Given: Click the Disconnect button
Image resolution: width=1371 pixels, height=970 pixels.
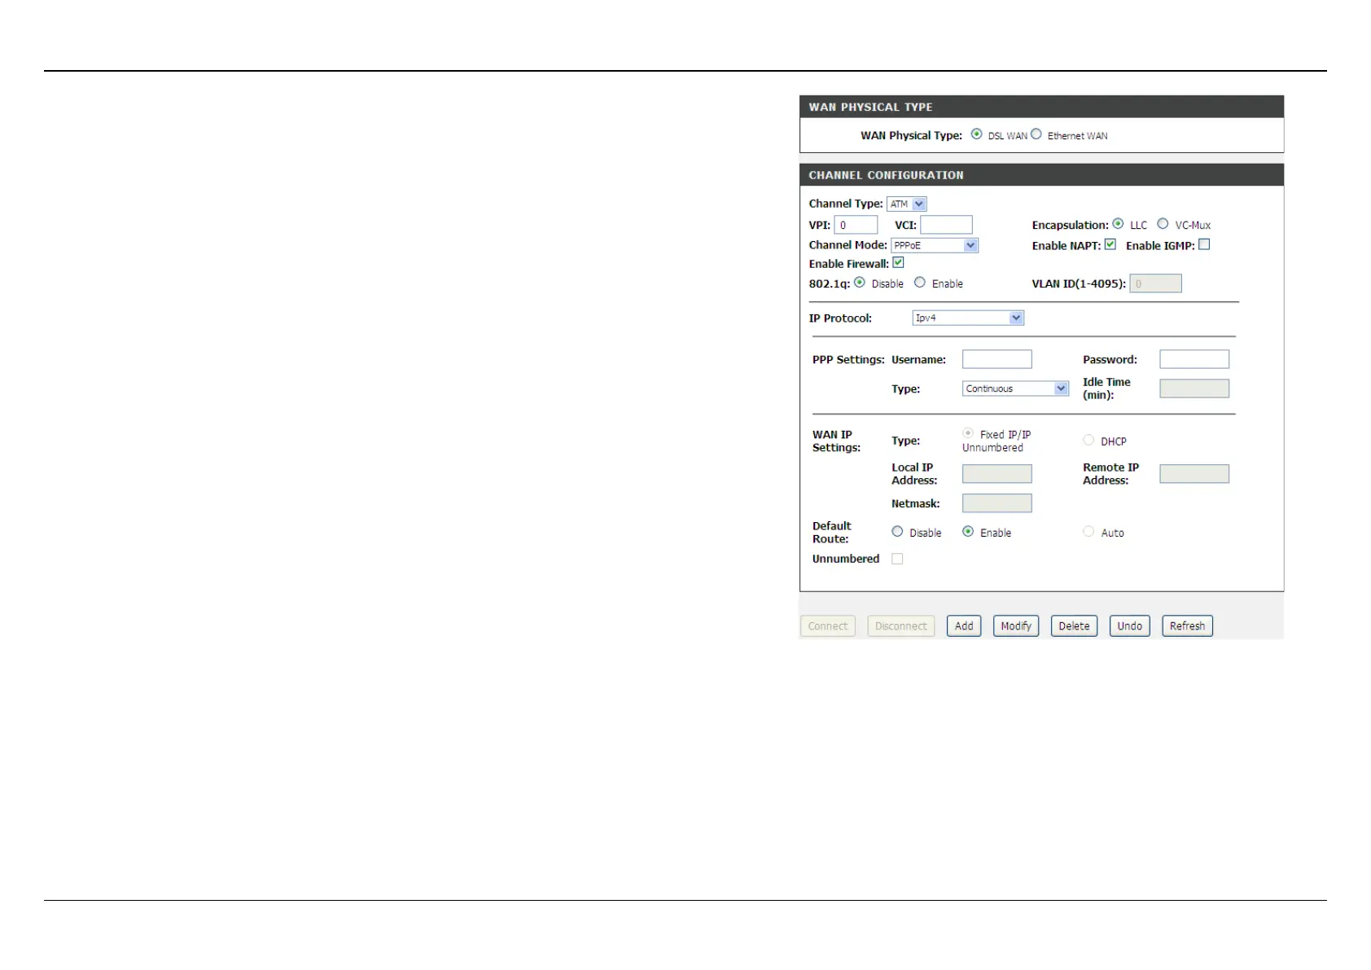Looking at the screenshot, I should click(901, 626).
